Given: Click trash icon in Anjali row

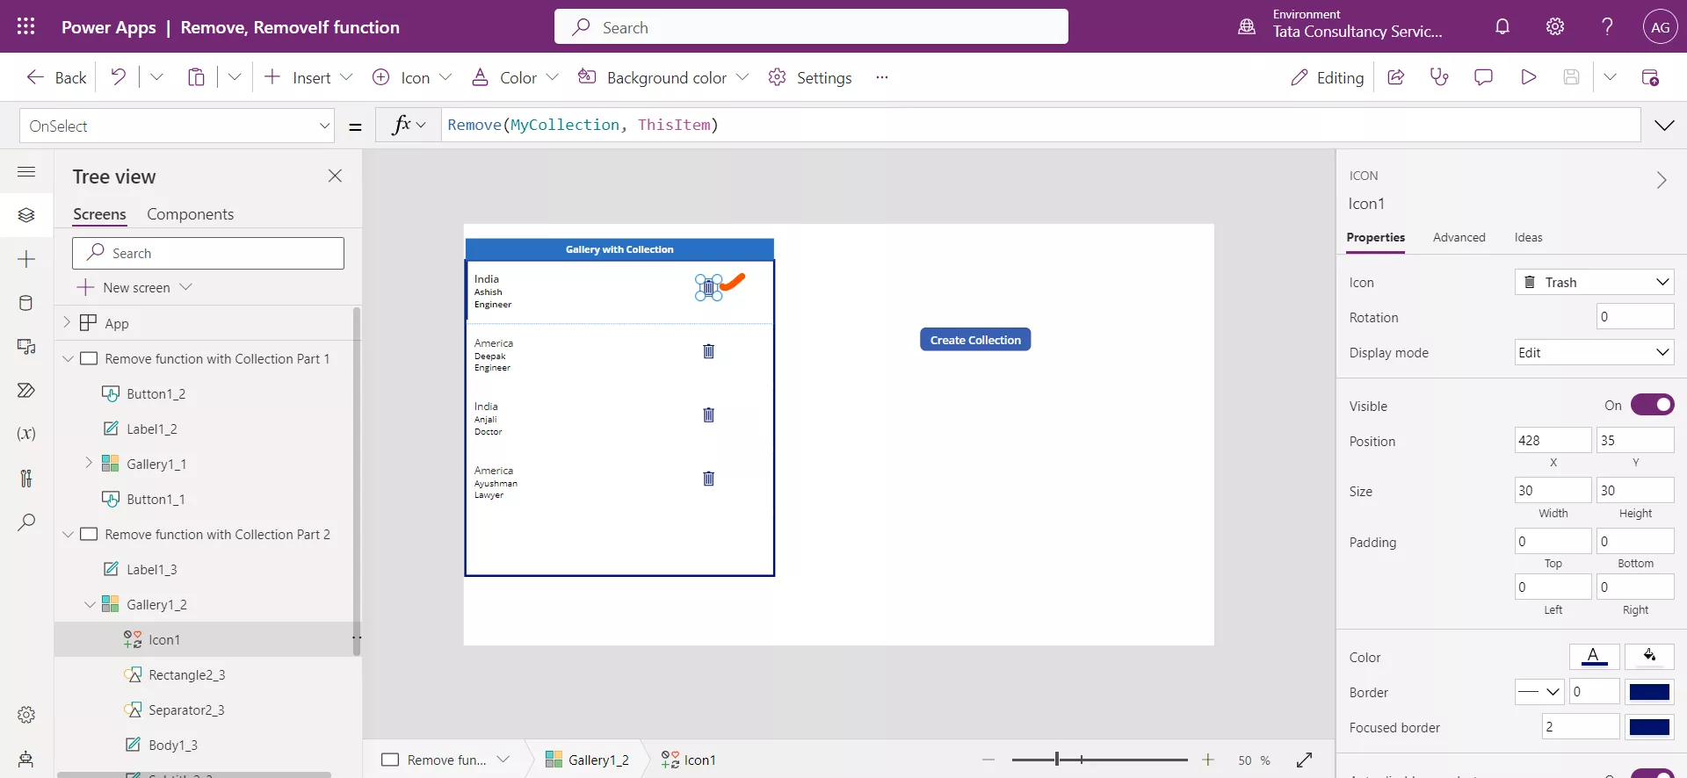Looking at the screenshot, I should point(708,414).
